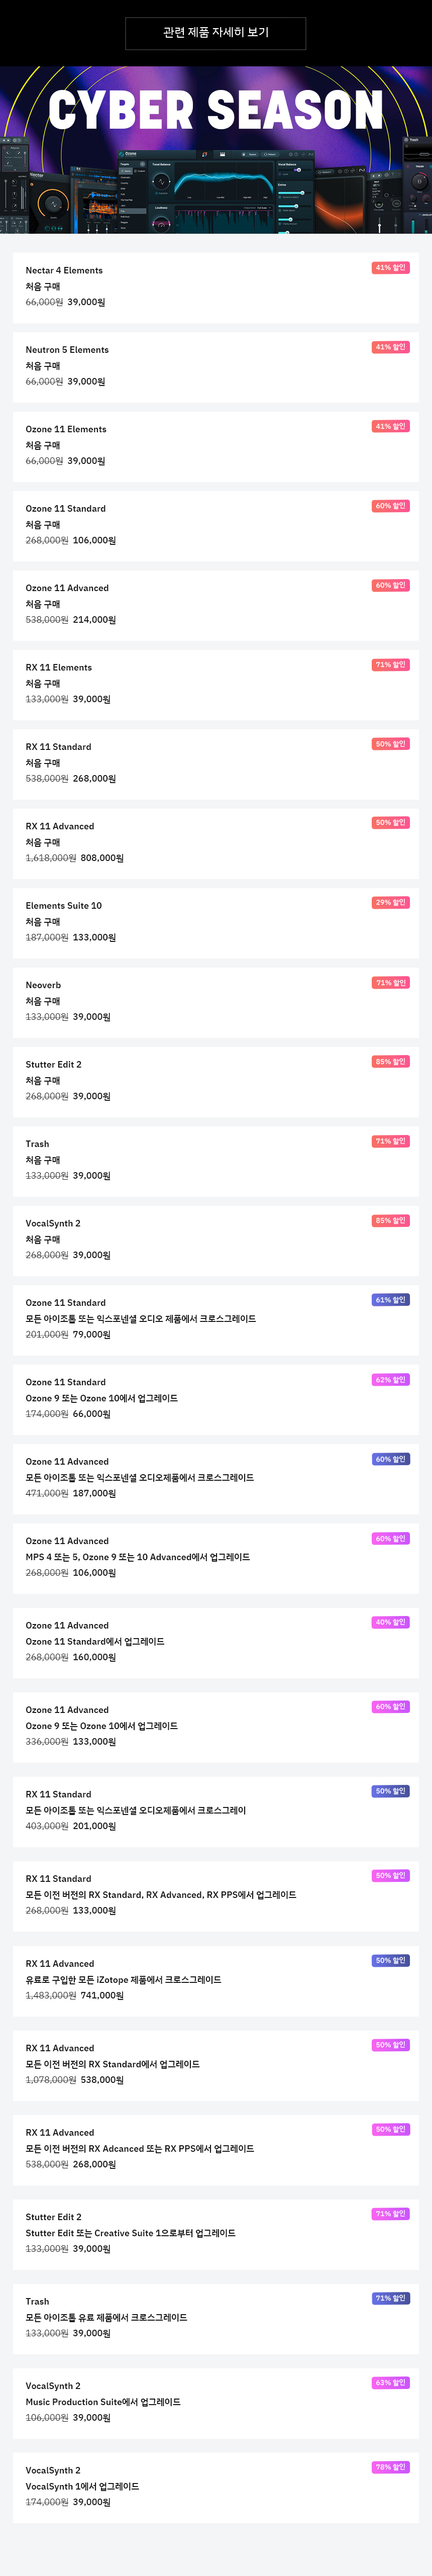
Task: Open RX 11 Advanced crossgrade priced 741,000원
Action: 216,1980
